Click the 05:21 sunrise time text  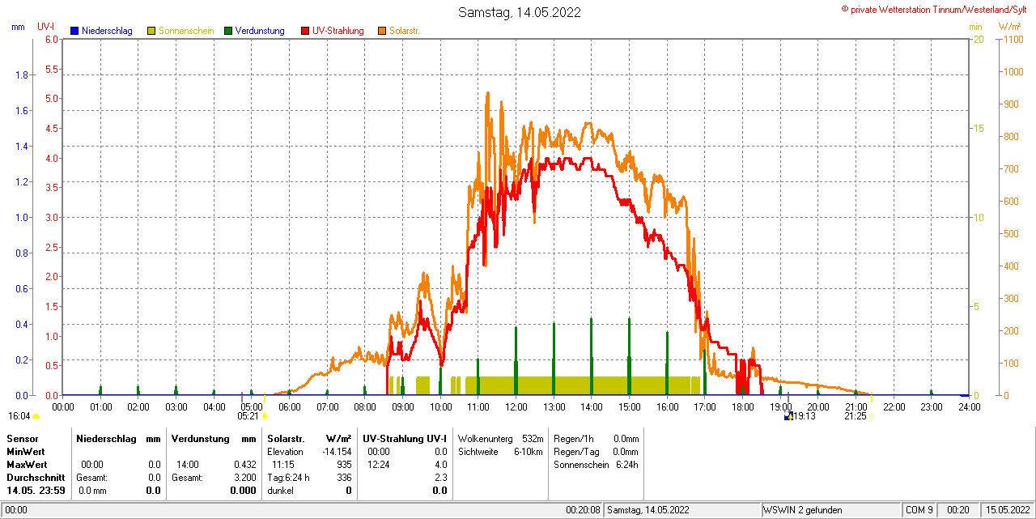coord(248,416)
